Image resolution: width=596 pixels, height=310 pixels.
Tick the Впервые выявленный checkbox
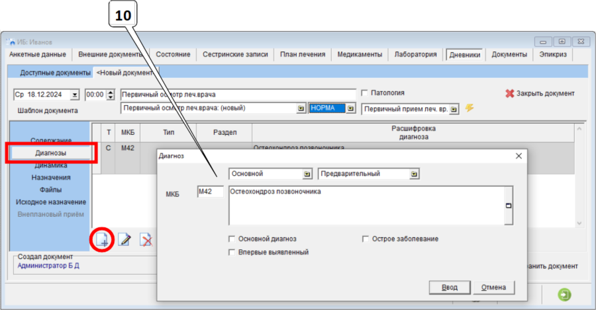coord(232,252)
